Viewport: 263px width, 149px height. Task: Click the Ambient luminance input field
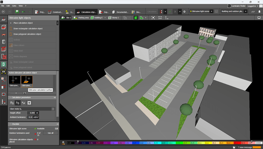pyautogui.click(x=30, y=117)
